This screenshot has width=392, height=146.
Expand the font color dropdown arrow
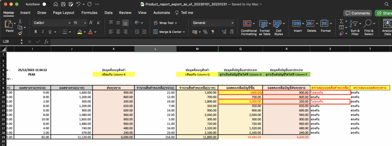96,32
